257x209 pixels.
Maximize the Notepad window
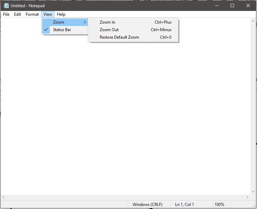pyautogui.click(x=232, y=5)
